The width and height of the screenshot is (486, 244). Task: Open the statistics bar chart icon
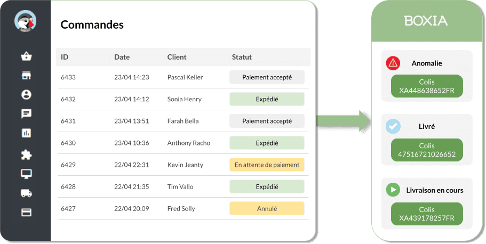[26, 133]
